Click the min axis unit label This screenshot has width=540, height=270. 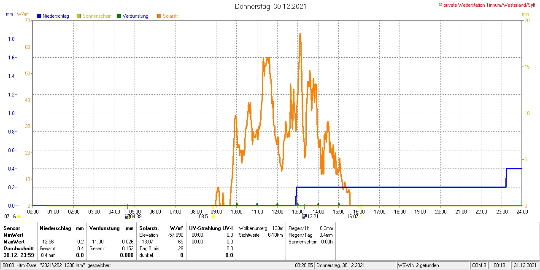pyautogui.click(x=525, y=14)
